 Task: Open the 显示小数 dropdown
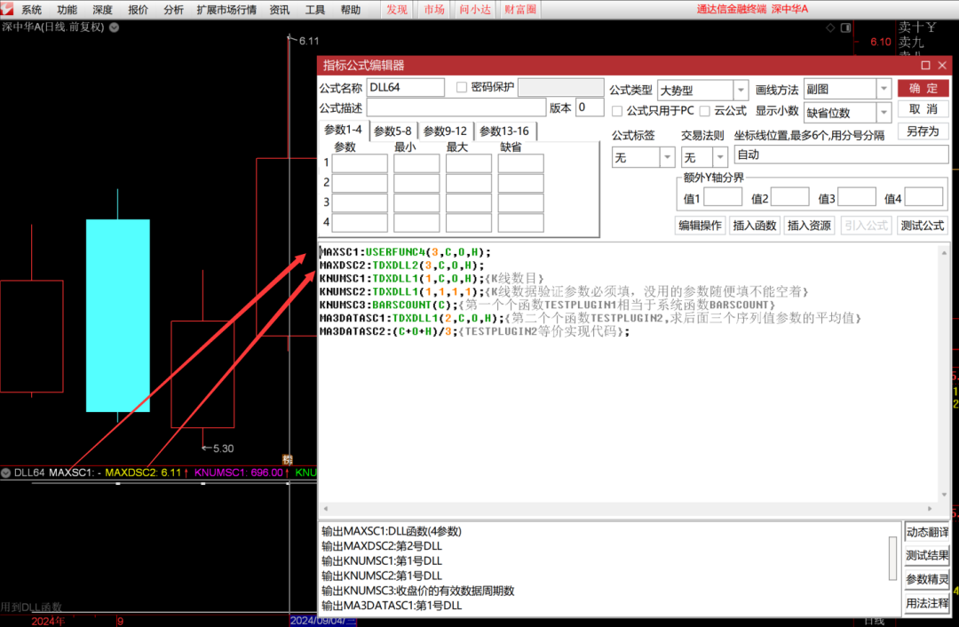[x=884, y=113]
